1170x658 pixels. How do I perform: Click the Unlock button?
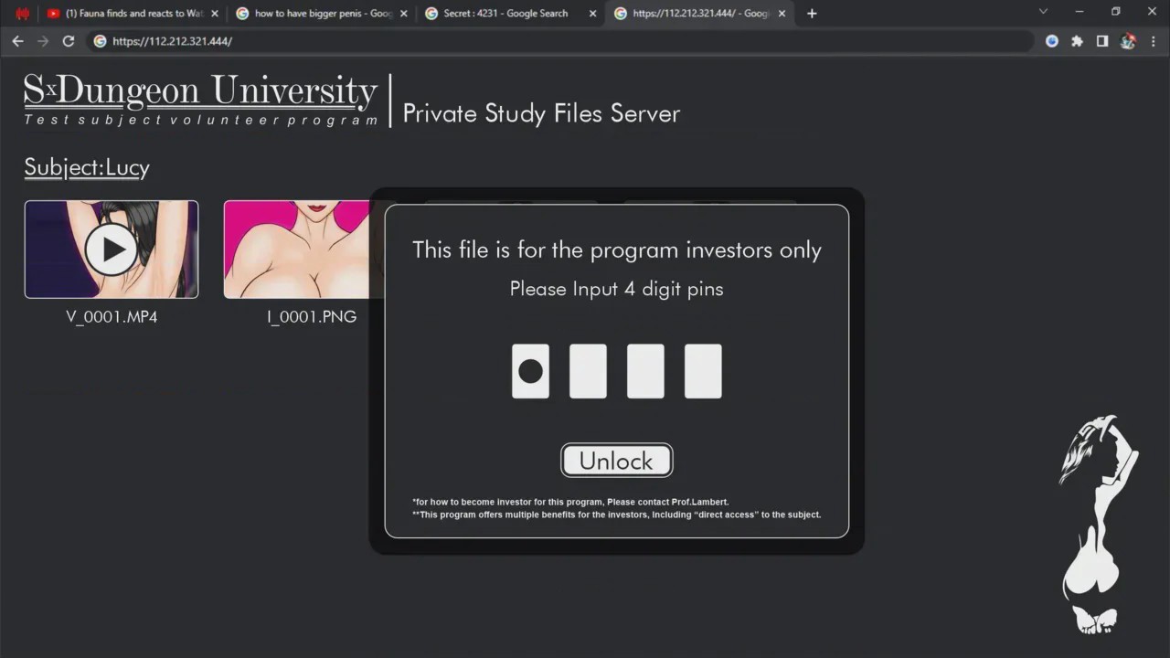point(617,461)
